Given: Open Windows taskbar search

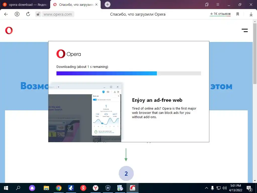Looking at the screenshot, I should [x=18, y=188].
